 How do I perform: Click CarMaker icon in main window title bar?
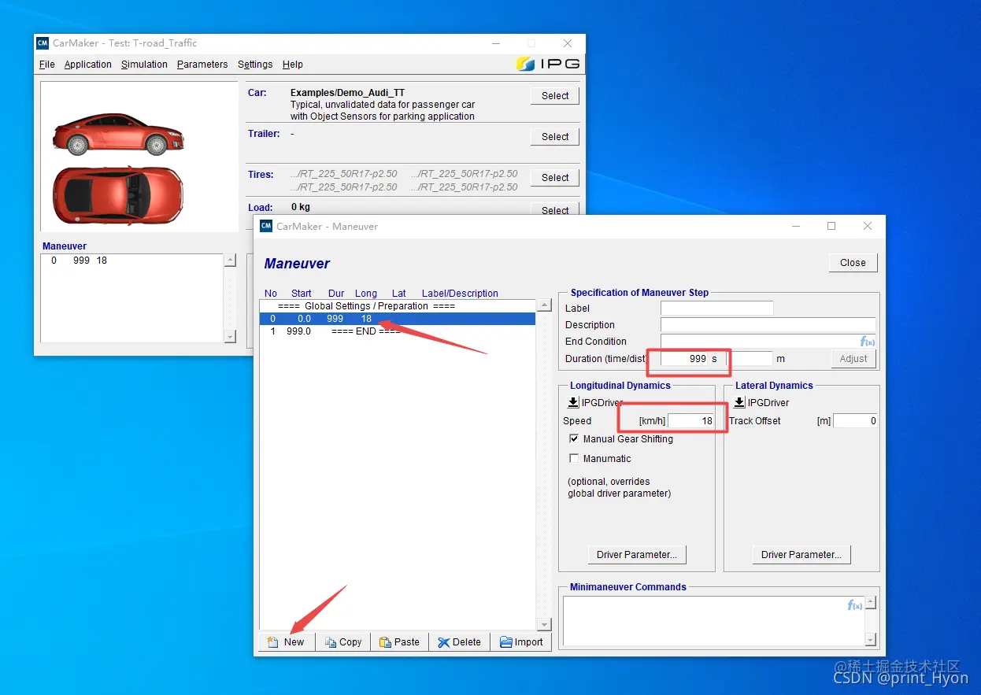(x=43, y=43)
